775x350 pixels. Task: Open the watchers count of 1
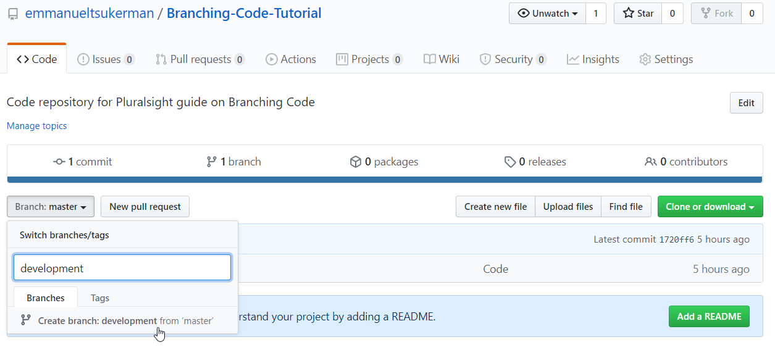(x=596, y=14)
